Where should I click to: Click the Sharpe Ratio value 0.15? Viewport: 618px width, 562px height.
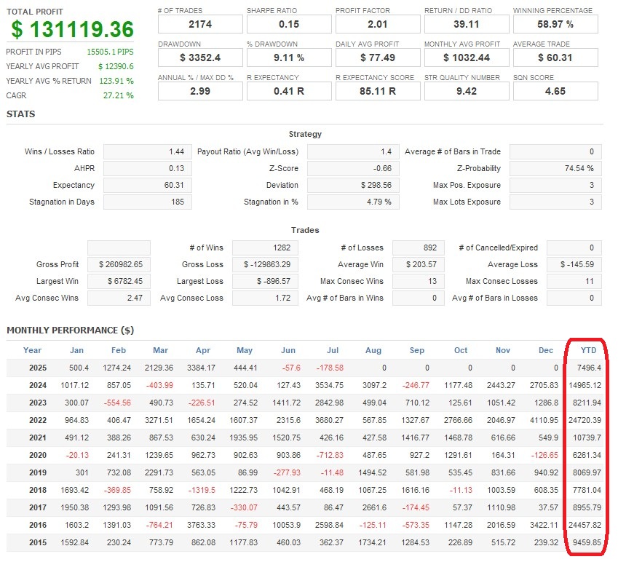[289, 25]
